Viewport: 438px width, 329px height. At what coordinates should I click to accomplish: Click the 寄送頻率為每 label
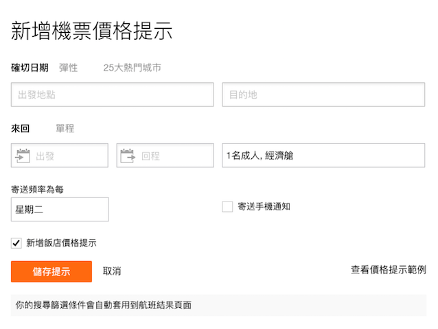point(37,190)
